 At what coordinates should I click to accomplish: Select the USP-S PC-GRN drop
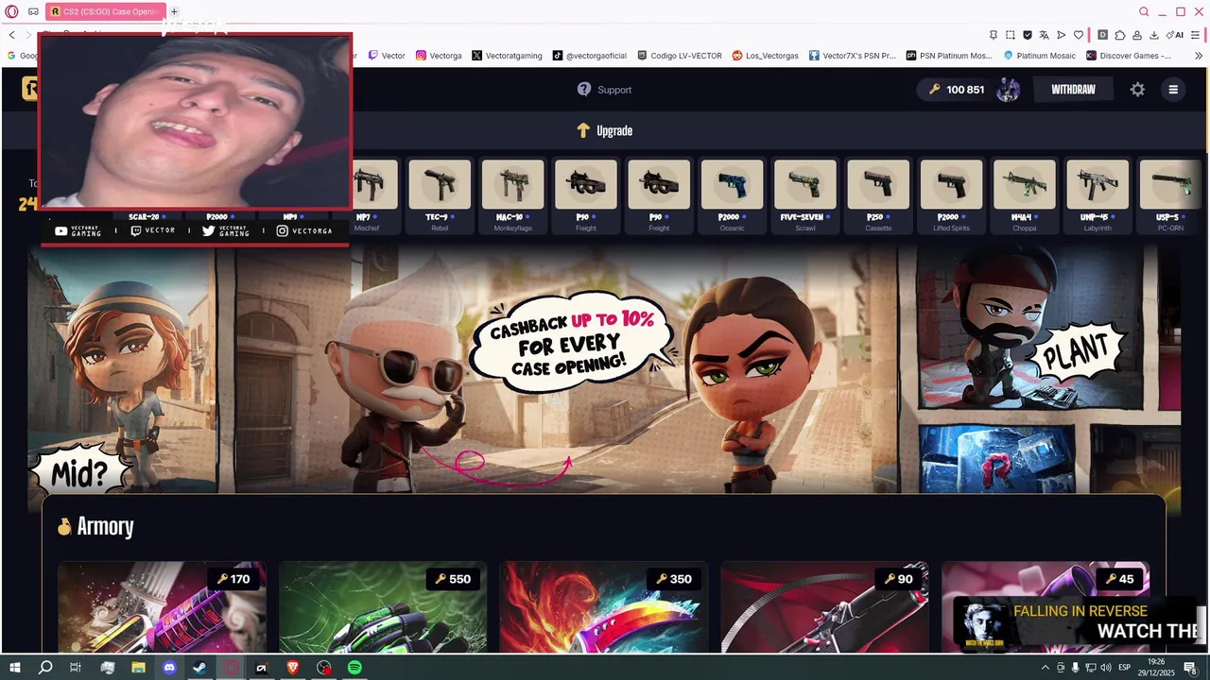pos(1170,195)
